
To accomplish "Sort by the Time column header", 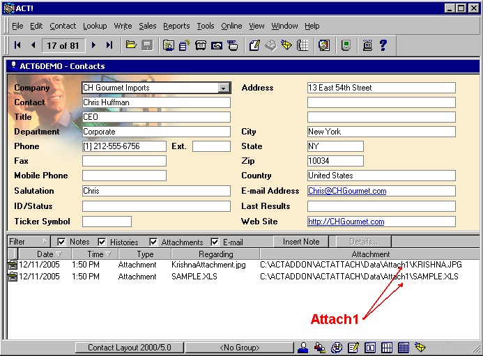I will [95, 254].
